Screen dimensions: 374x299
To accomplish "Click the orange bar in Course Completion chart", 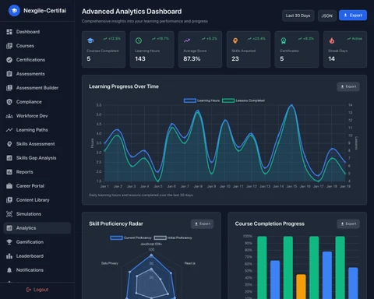I will coord(301,287).
